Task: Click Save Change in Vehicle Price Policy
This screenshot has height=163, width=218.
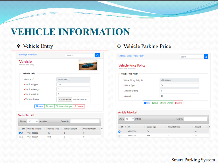Action: [x=166, y=103]
